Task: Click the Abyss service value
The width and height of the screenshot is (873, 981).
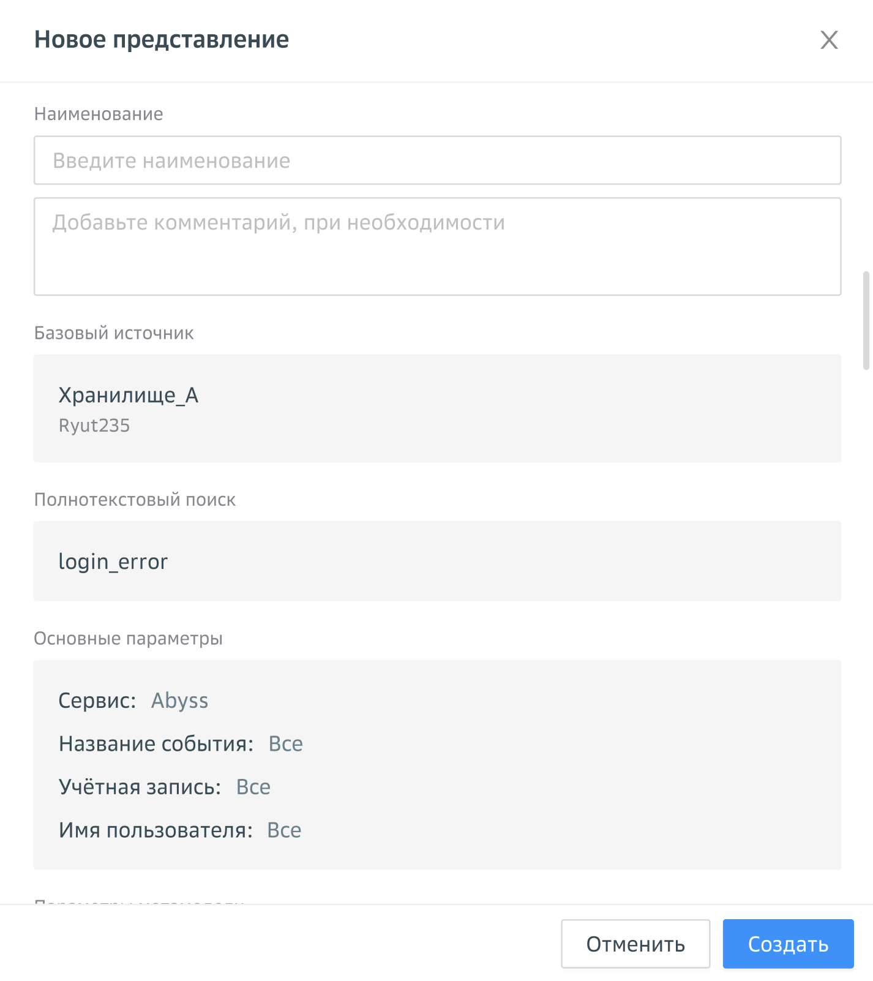Action: (180, 701)
